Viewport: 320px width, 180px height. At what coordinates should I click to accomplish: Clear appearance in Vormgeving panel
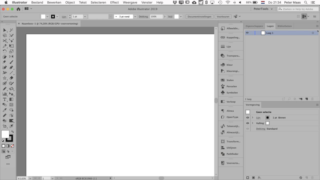click(301, 177)
